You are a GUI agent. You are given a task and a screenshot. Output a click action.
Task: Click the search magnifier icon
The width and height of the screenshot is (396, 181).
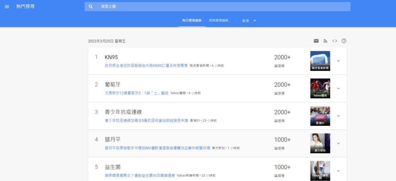click(x=91, y=7)
